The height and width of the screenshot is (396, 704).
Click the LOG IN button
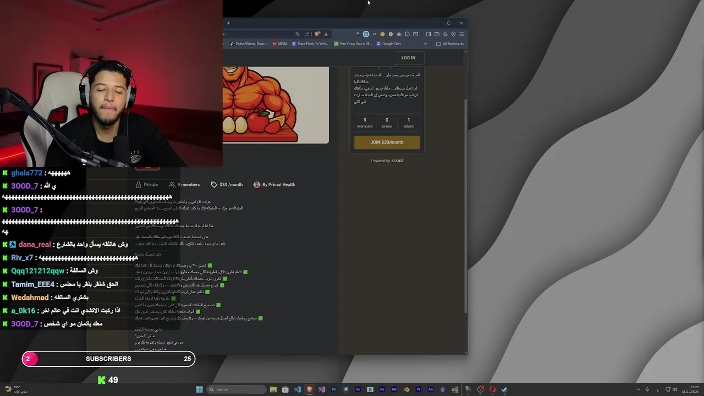pyautogui.click(x=408, y=58)
